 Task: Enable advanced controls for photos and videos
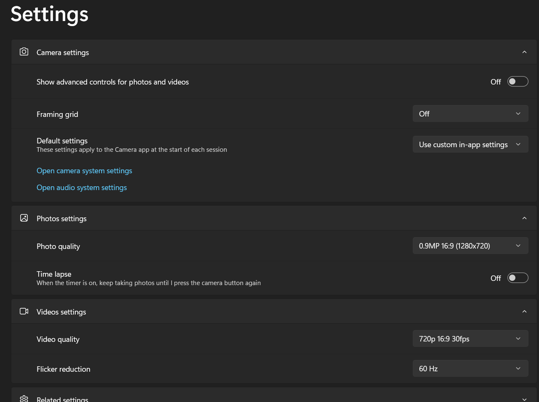point(518,82)
